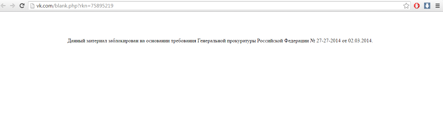Open the blue download arrow extension

pos(427,6)
